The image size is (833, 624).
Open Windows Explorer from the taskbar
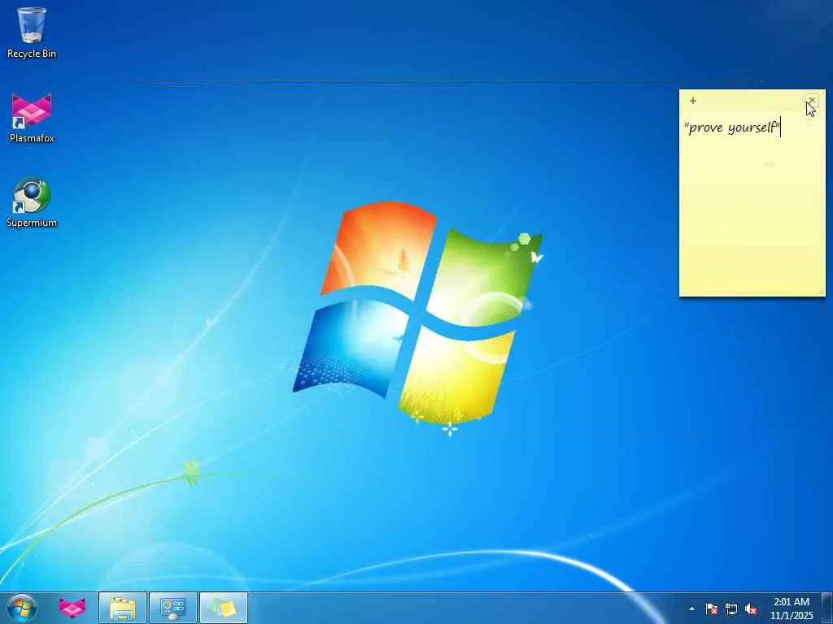click(123, 608)
